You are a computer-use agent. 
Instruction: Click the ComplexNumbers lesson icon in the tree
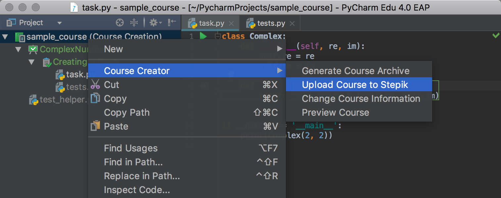click(33, 50)
